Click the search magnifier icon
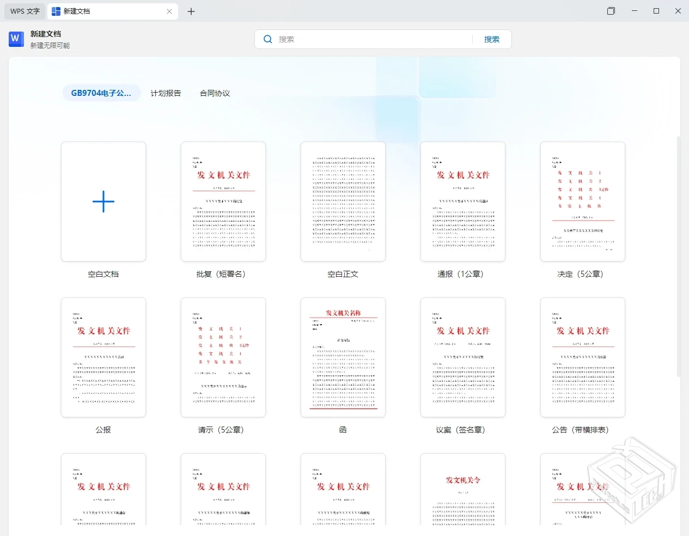Viewport: 689px width, 536px height. click(x=267, y=39)
